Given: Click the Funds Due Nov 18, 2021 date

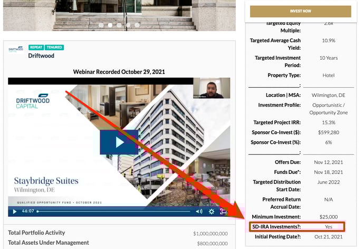Looking at the screenshot, I should point(329,172).
